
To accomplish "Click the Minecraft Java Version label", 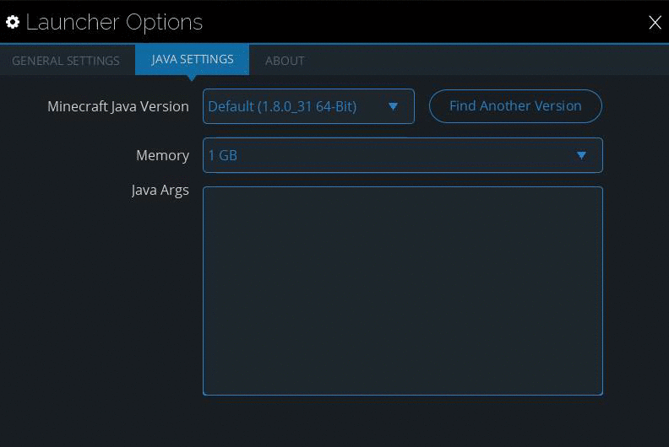I will click(x=118, y=106).
